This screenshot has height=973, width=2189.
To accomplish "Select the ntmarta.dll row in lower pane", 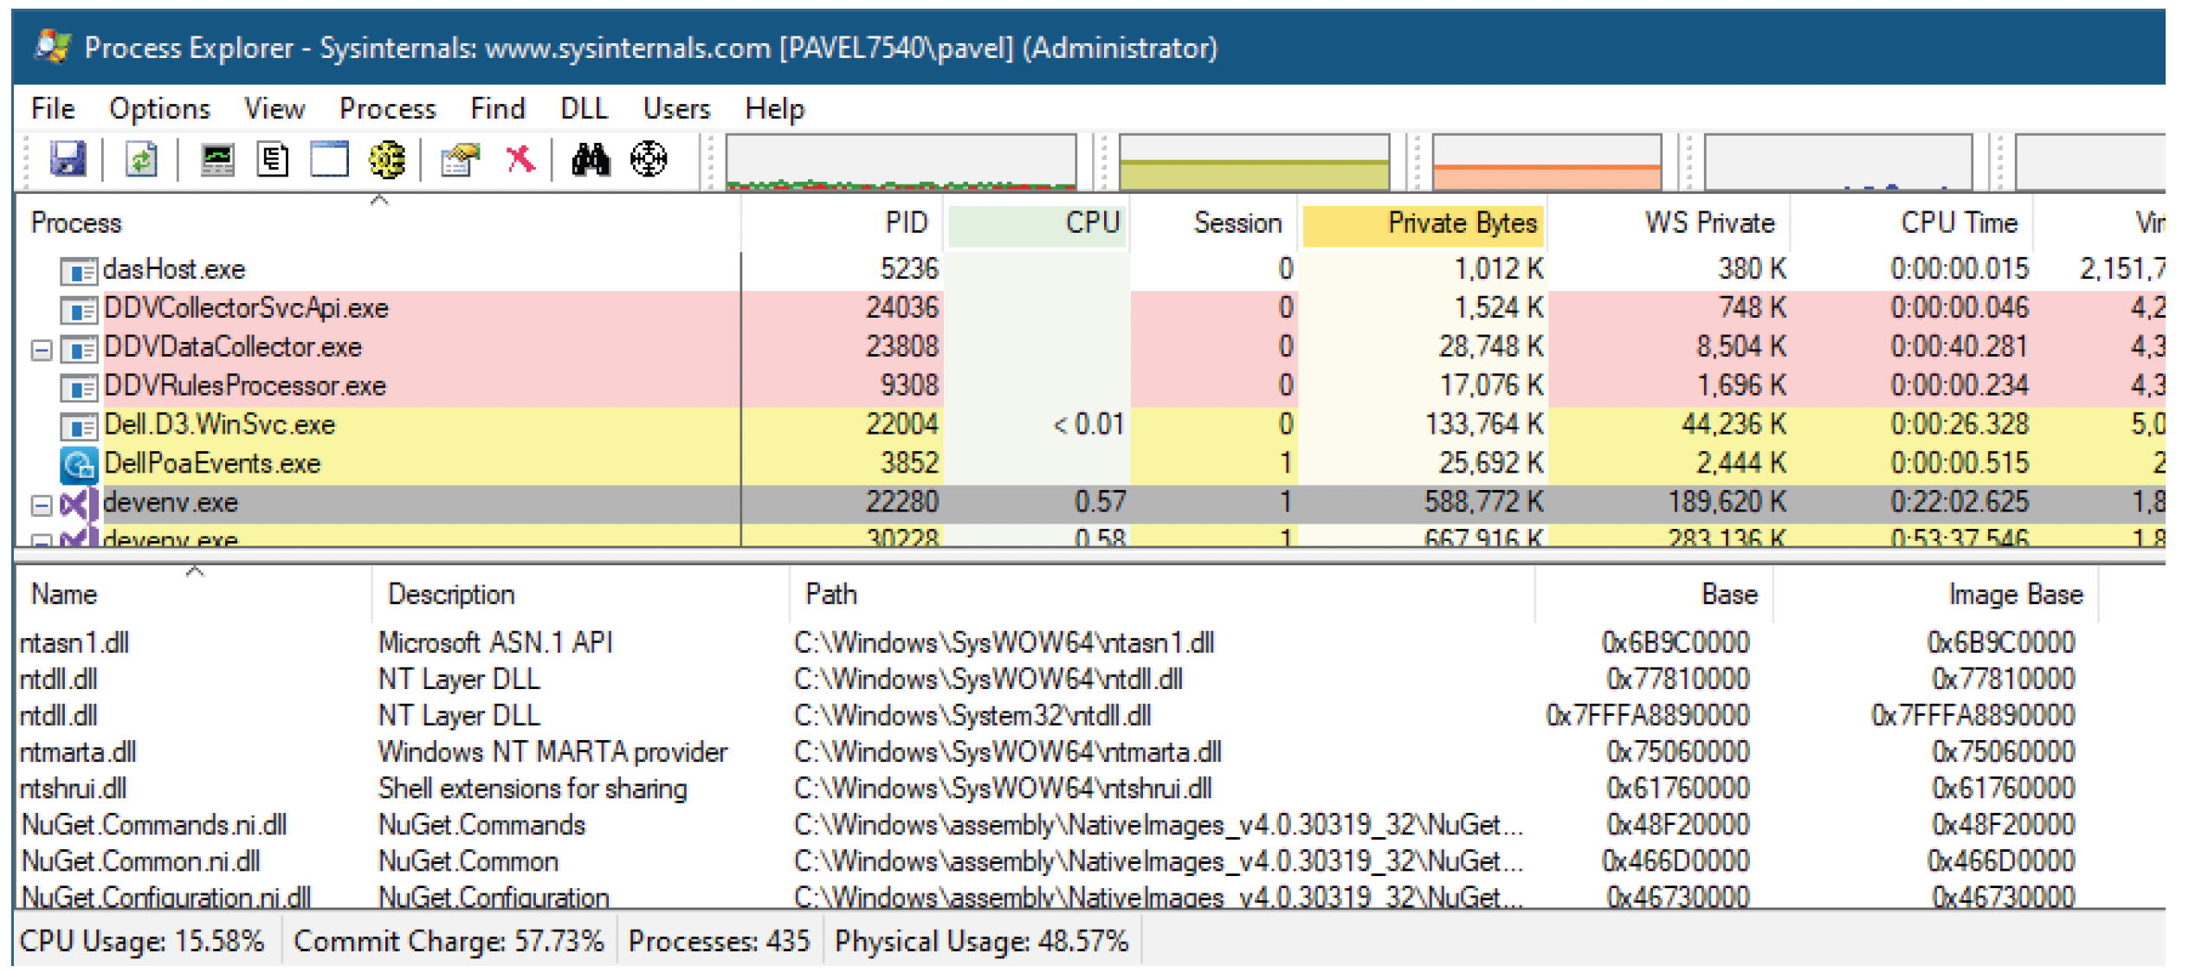I will (1091, 751).
